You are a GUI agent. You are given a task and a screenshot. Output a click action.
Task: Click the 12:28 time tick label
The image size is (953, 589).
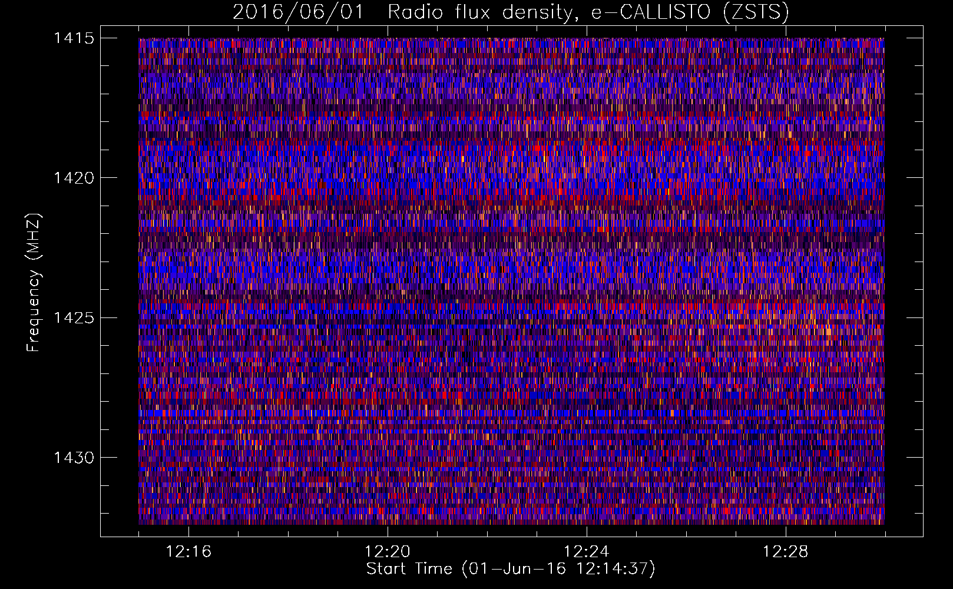click(786, 552)
